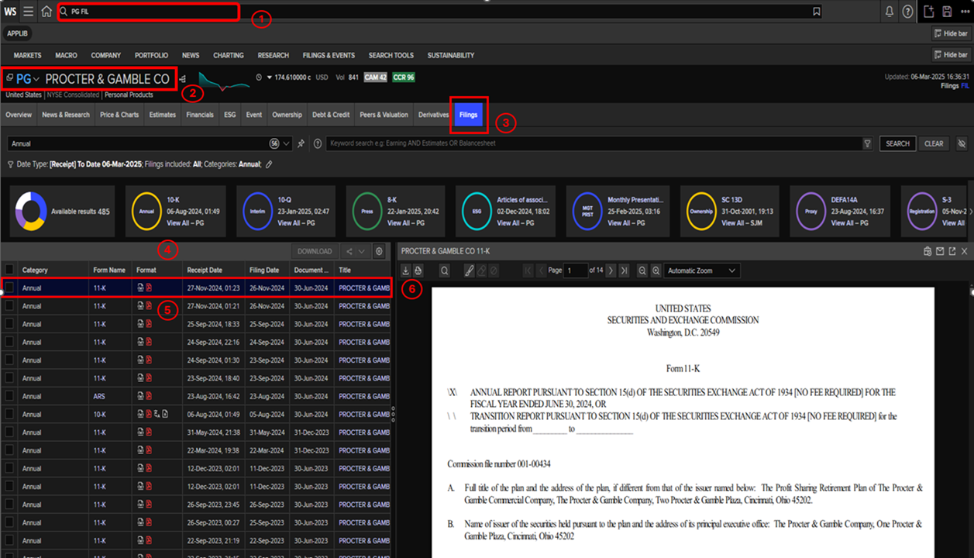
Task: Tick the select-all checkbox in the table header
Action: (x=9, y=270)
